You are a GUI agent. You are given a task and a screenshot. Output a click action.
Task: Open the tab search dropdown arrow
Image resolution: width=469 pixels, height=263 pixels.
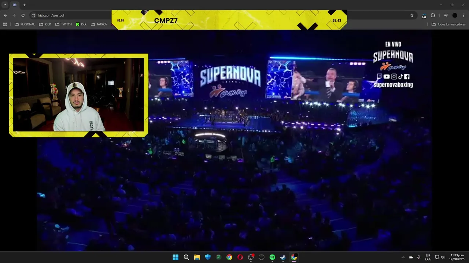coord(5,5)
